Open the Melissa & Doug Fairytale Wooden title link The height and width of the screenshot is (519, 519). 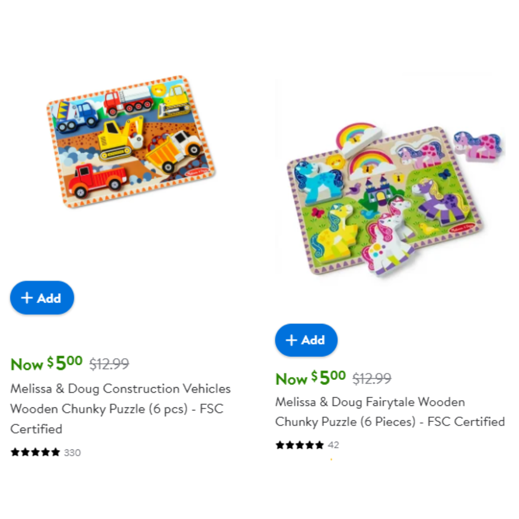click(x=390, y=412)
